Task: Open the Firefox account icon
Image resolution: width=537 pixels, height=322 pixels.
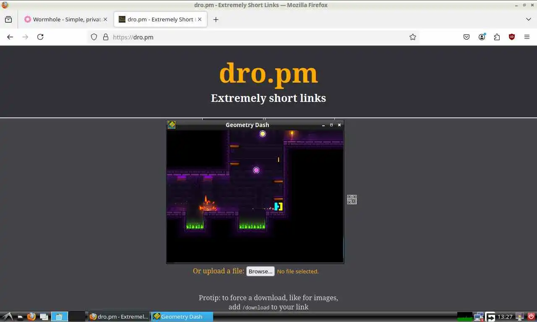Action: [x=482, y=37]
